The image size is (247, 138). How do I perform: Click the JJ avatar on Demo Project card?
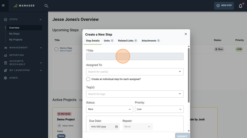pyautogui.click(x=59, y=126)
